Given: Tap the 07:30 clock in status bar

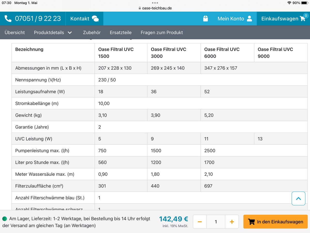Looking at the screenshot, I should [x=6, y=3].
